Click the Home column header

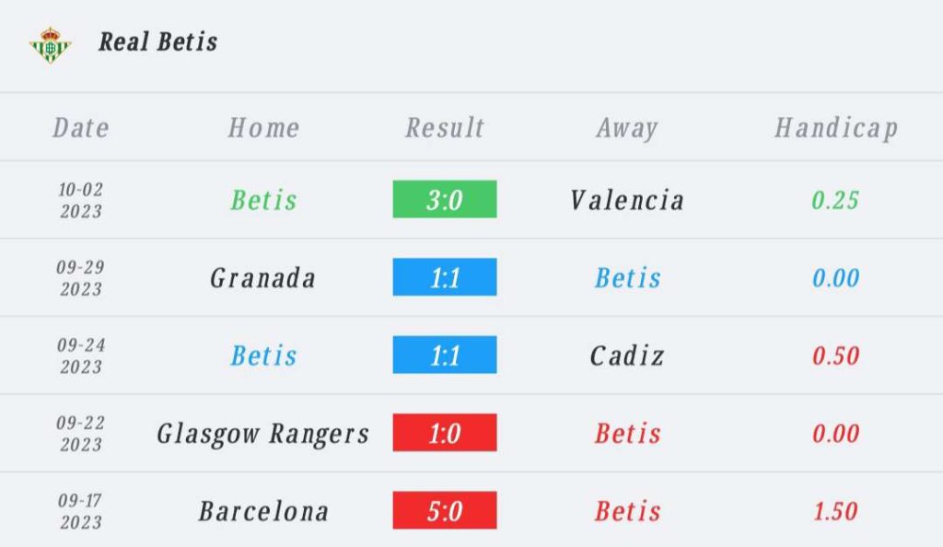(x=263, y=128)
